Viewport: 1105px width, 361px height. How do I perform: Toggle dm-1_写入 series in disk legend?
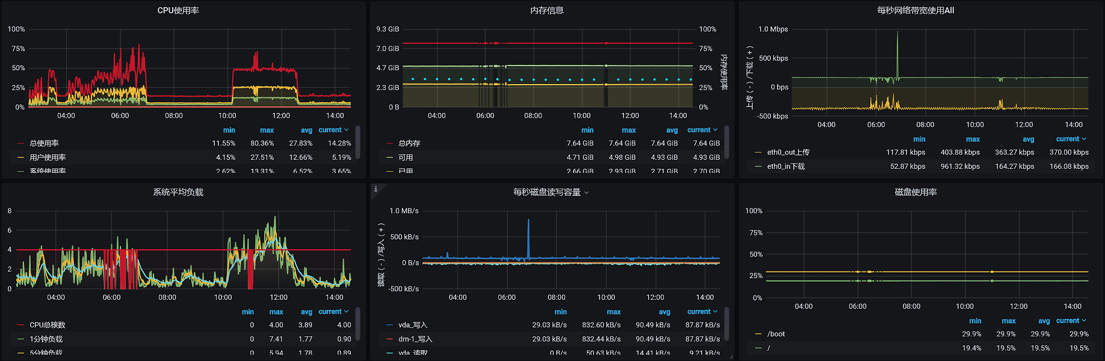tap(415, 339)
